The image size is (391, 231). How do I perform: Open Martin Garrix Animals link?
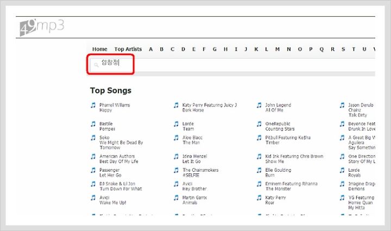pyautogui.click(x=195, y=200)
